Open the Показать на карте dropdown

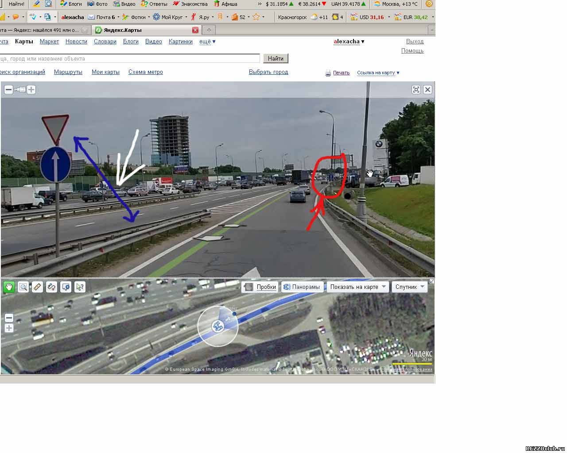coord(358,287)
